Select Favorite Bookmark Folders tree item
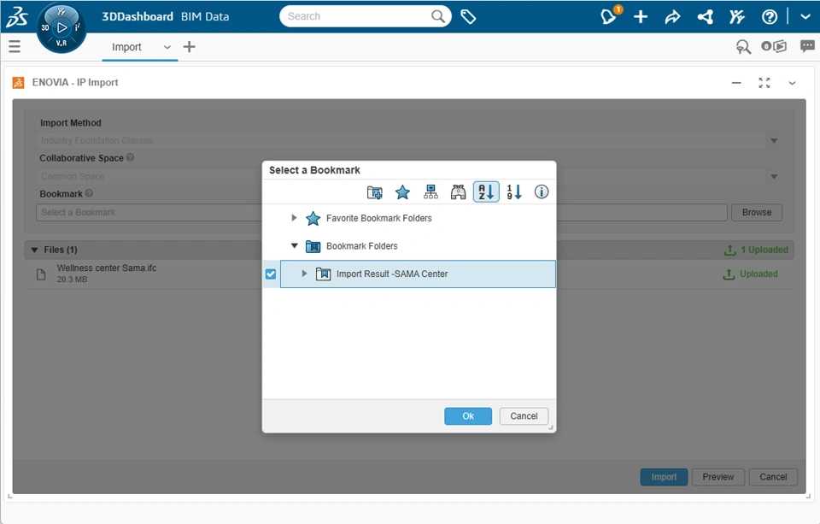 [378, 218]
